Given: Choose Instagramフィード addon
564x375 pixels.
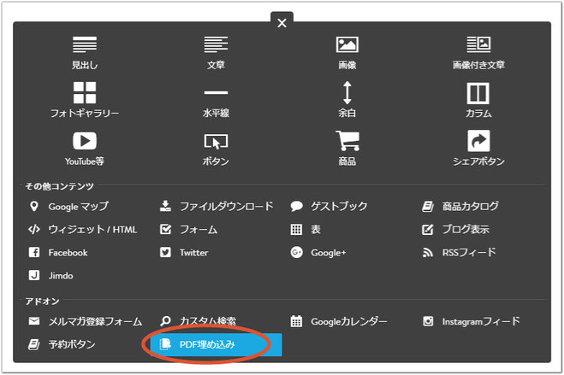Looking at the screenshot, I should [471, 321].
